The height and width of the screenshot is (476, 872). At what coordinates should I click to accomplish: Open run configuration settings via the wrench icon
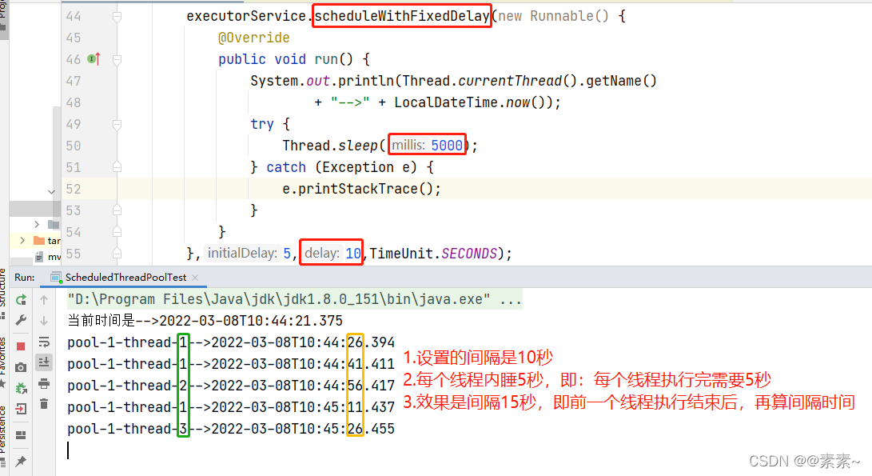tap(20, 321)
